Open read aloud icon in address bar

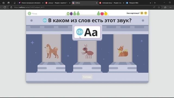click(x=154, y=7)
